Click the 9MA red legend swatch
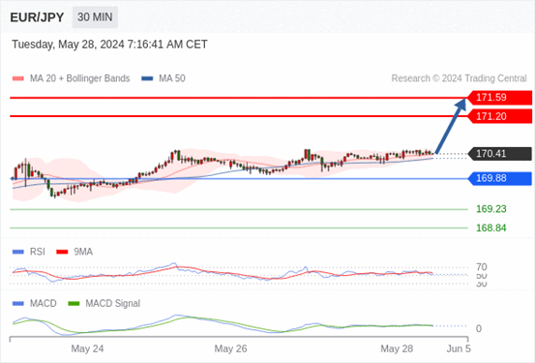The image size is (535, 363). 62,252
